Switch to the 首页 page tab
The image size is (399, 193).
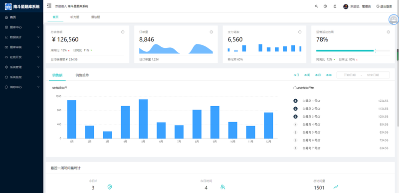coord(55,17)
